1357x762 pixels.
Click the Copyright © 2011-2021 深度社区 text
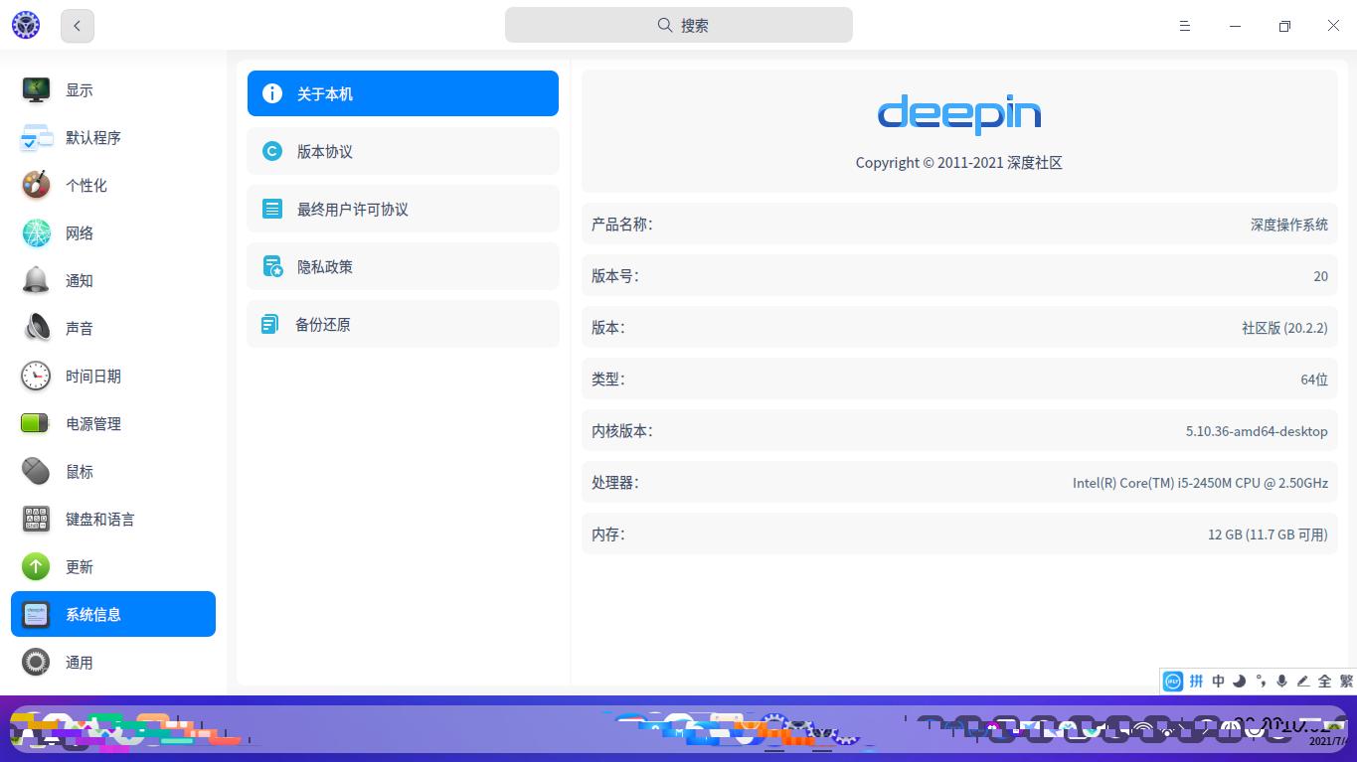(959, 163)
